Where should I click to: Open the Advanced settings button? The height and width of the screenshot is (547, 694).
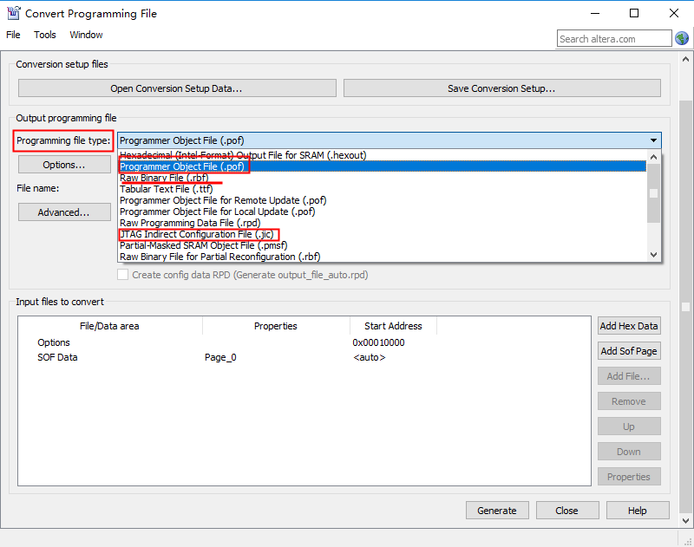coord(64,212)
